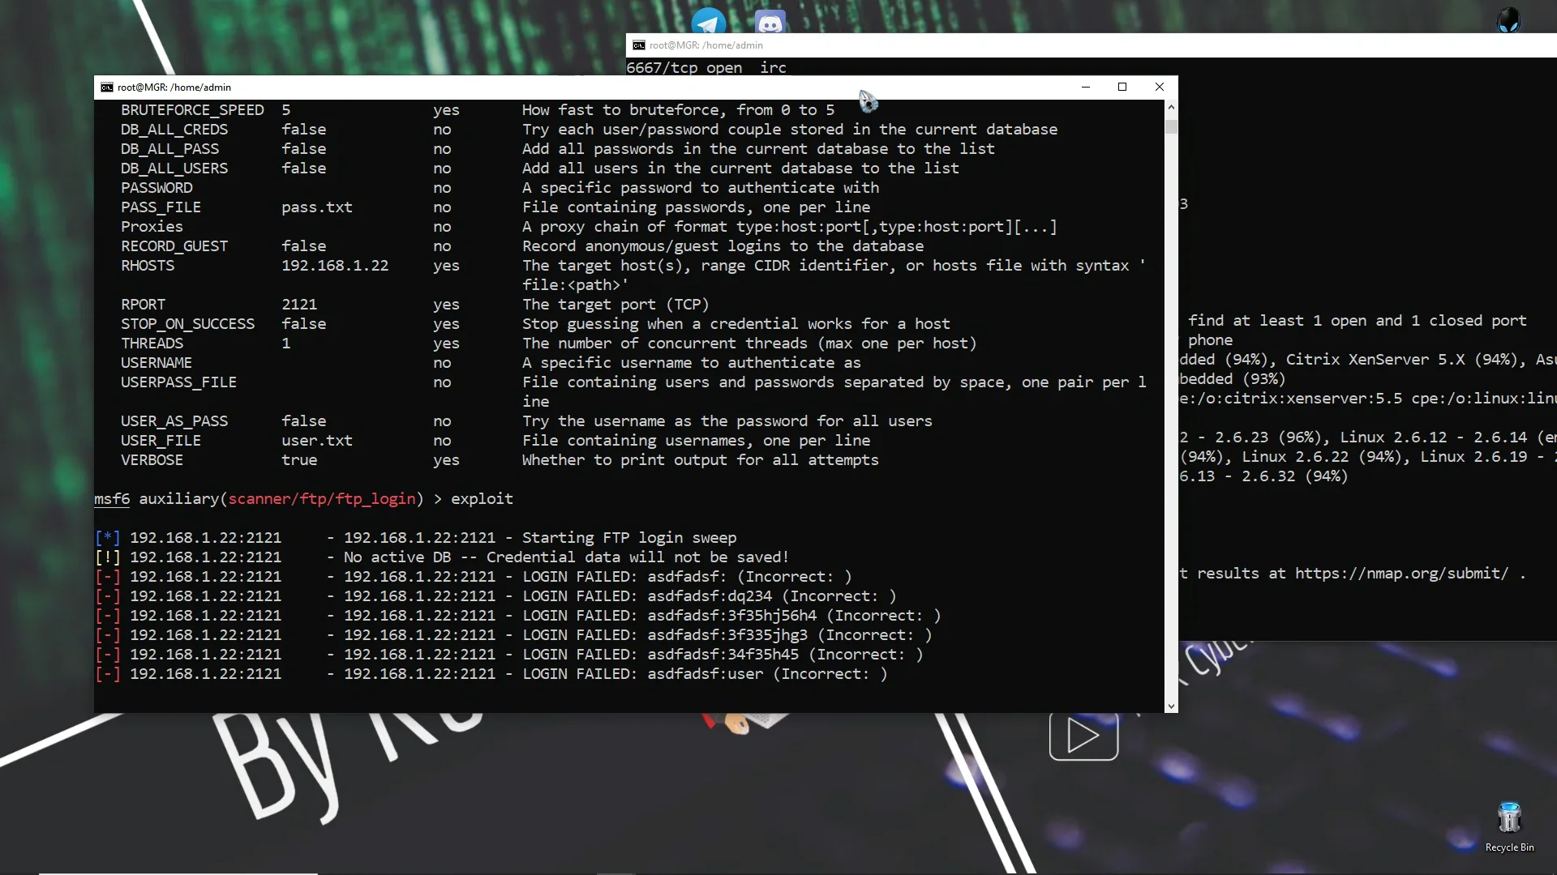The height and width of the screenshot is (875, 1557).
Task: Click the front terminal title bar text
Action: (174, 87)
